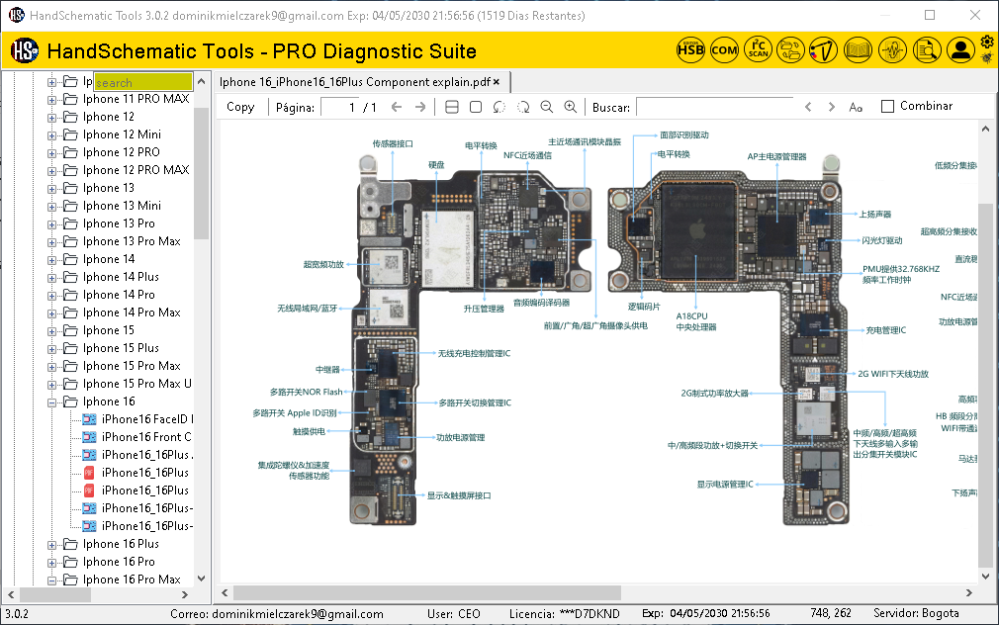Open the oscilloscope diagnostic tool
The width and height of the screenshot is (999, 625).
(x=892, y=49)
